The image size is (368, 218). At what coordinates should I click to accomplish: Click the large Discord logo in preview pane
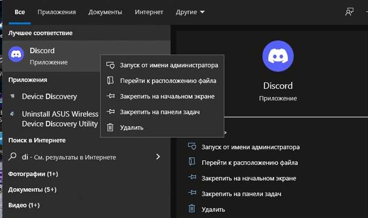click(x=278, y=56)
